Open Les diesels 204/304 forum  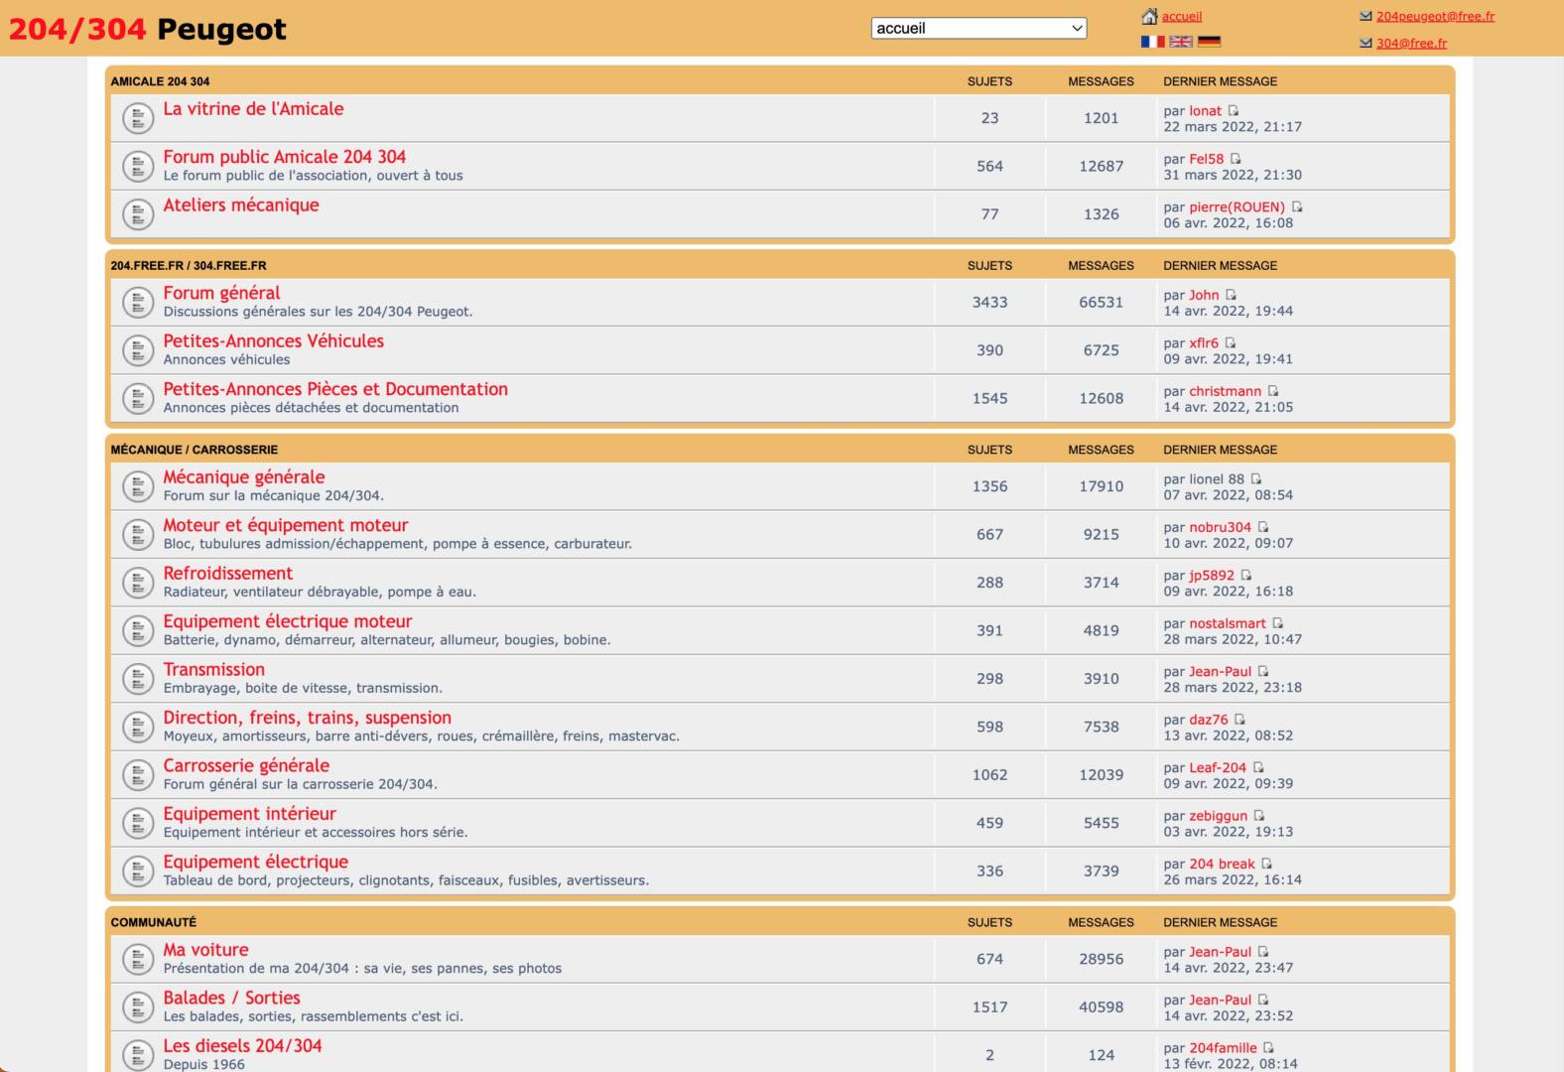click(x=243, y=1046)
